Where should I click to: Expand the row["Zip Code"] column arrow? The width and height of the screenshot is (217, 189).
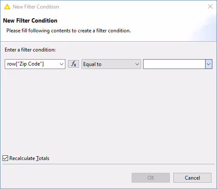(62, 64)
